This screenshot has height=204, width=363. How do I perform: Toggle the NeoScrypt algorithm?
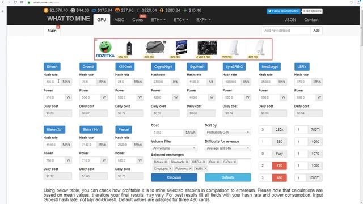tap(269, 67)
